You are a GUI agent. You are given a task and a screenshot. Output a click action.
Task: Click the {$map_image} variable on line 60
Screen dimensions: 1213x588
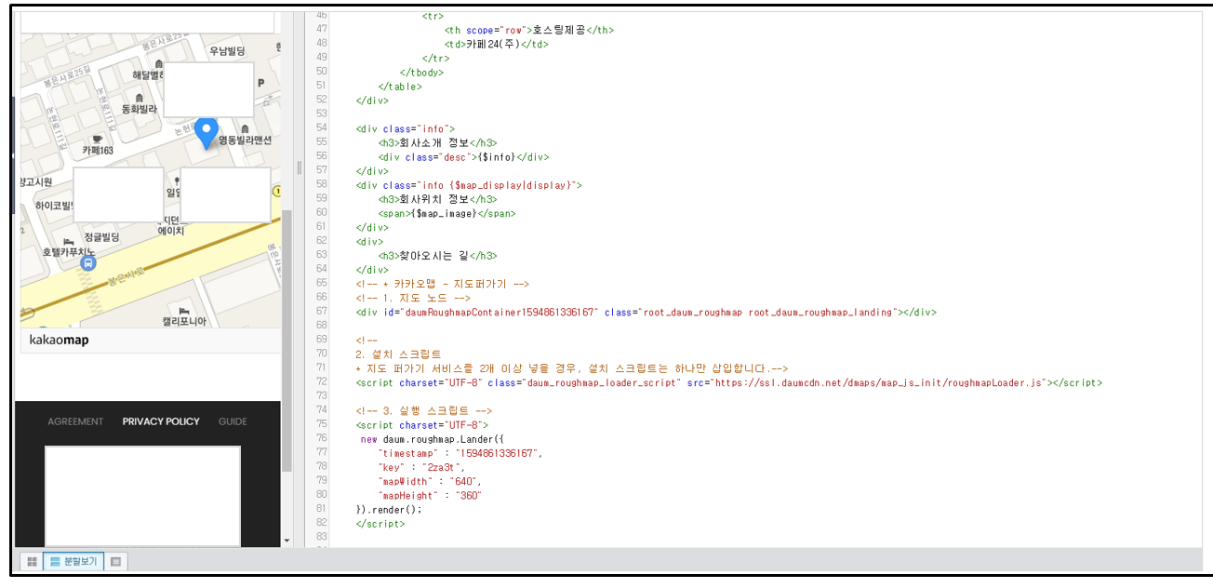[x=444, y=213]
